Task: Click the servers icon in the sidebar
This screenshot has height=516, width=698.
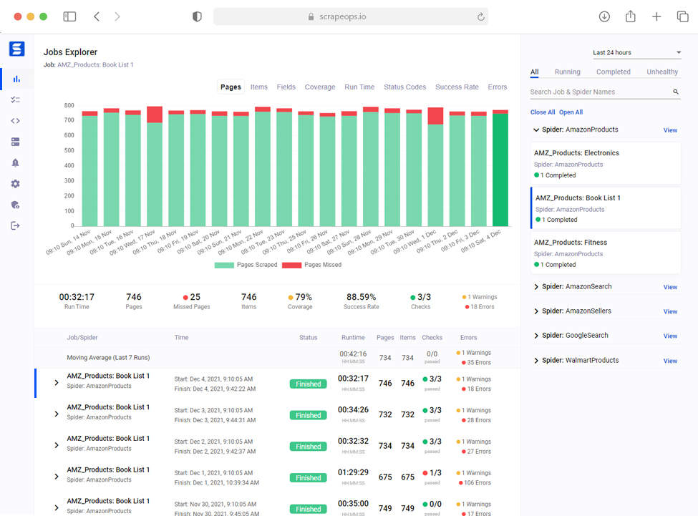Action: click(x=17, y=142)
